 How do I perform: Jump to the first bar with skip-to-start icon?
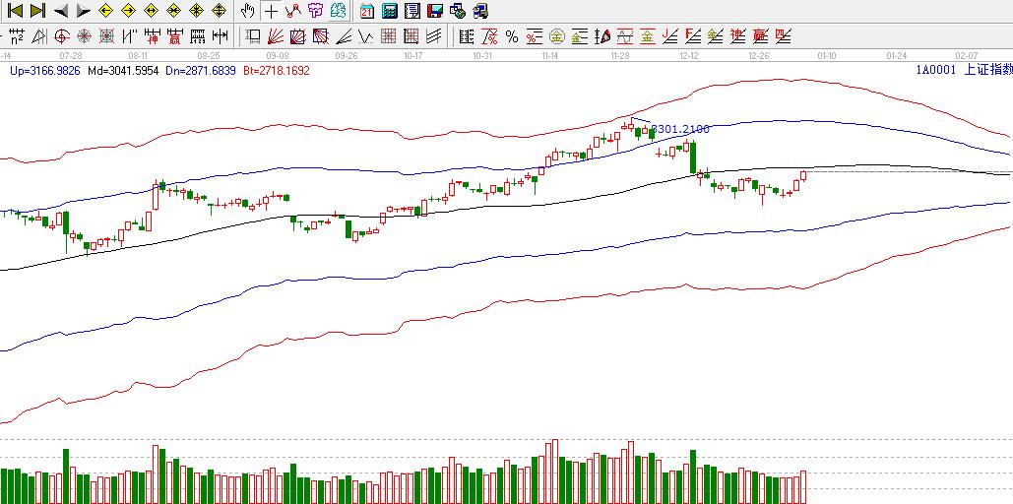[x=15, y=11]
